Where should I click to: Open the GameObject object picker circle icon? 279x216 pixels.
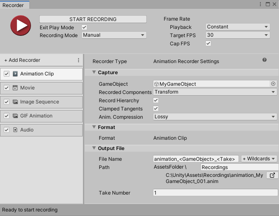pos(273,84)
